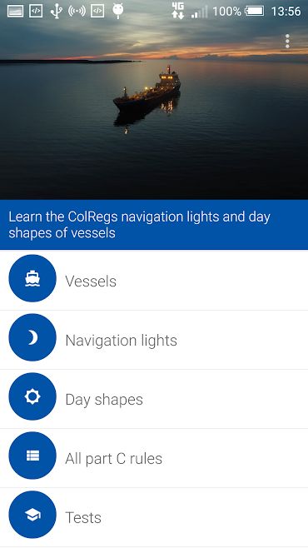This screenshot has height=548, width=308.
Task: Tap the 13:56 clock in status bar
Action: (286, 11)
